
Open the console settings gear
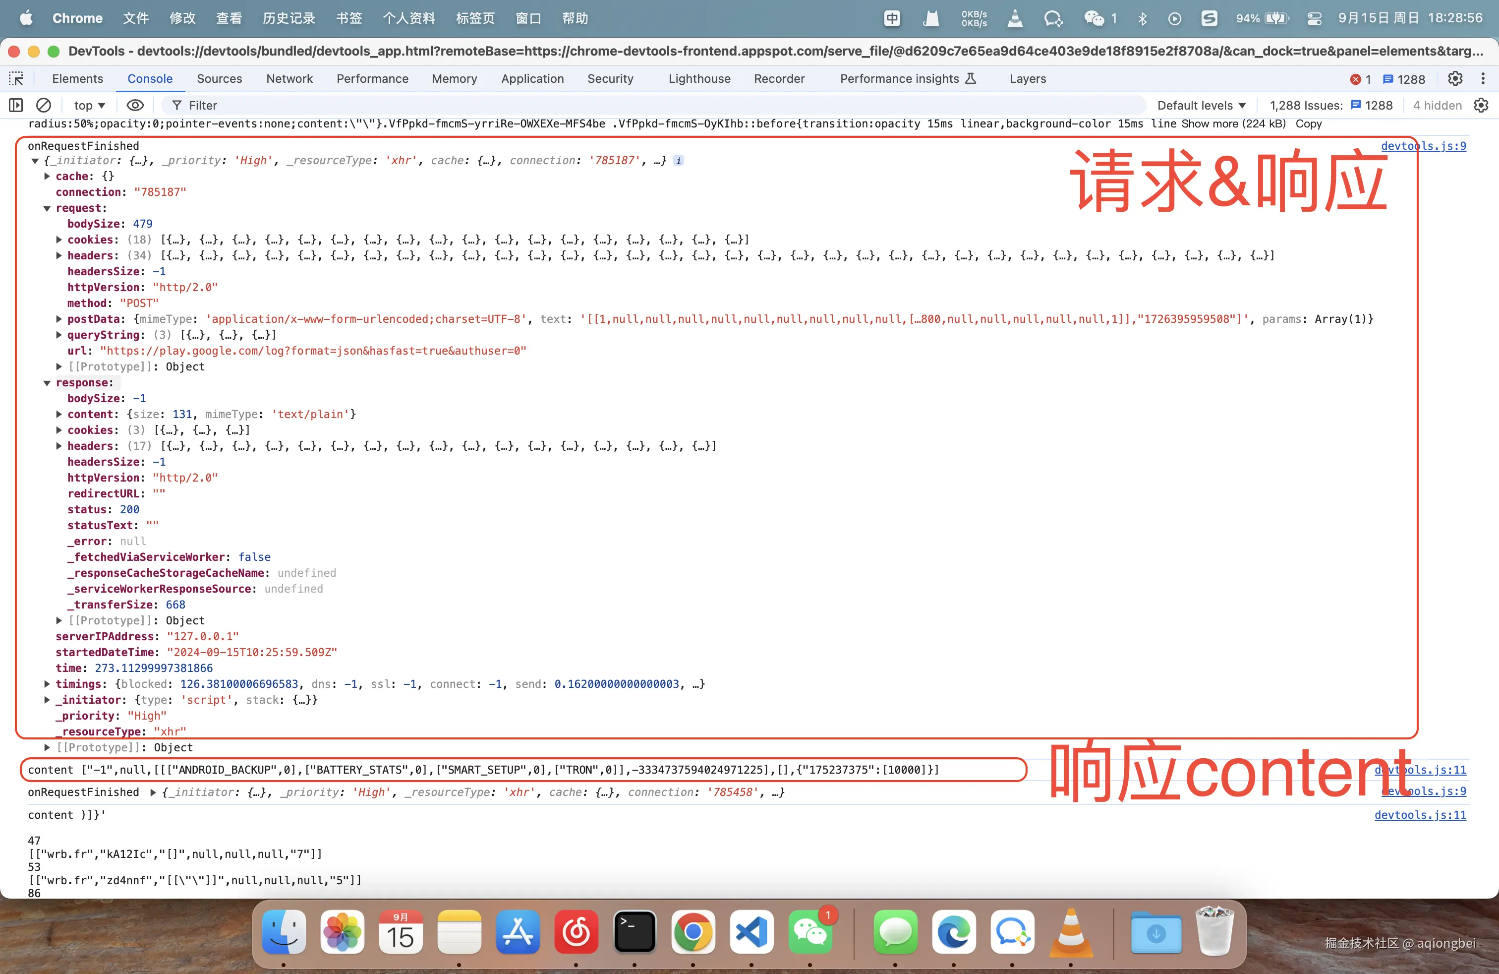1480,105
